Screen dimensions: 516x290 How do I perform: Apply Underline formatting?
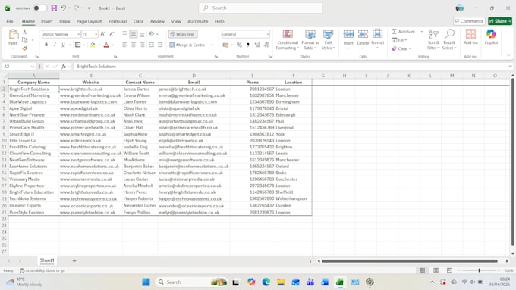[63, 45]
